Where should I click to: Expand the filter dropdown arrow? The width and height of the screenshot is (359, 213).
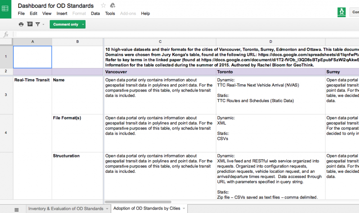click(43, 24)
